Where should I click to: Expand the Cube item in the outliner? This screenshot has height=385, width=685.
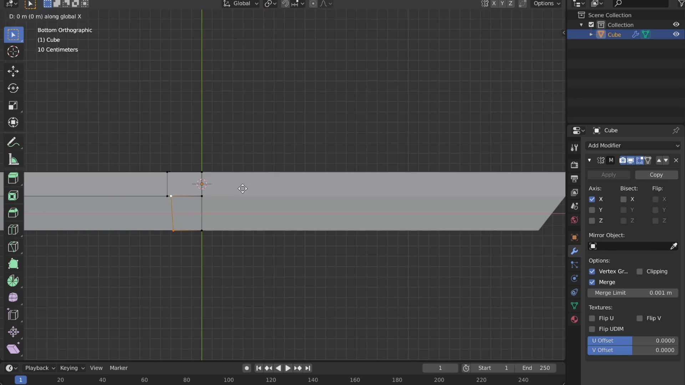pyautogui.click(x=591, y=34)
